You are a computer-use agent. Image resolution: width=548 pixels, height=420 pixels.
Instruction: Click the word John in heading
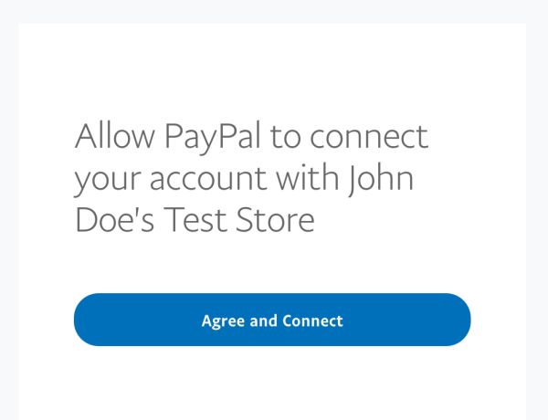[381, 178]
